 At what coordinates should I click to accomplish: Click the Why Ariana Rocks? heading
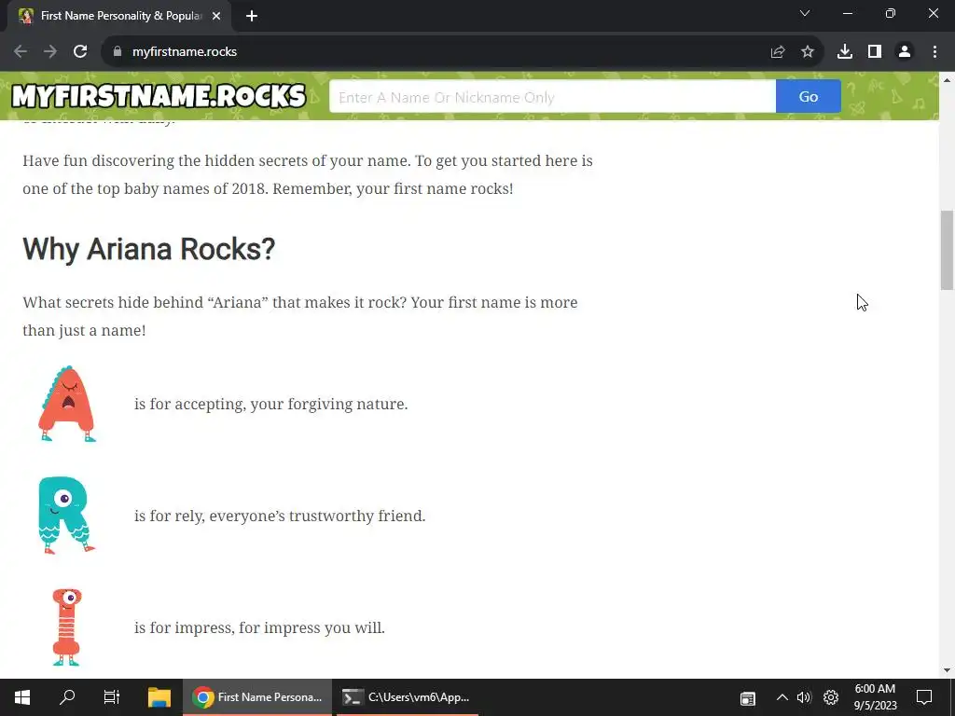[148, 249]
